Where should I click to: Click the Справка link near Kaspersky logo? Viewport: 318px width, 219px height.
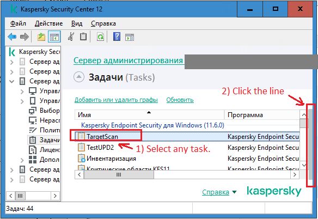[216, 192]
